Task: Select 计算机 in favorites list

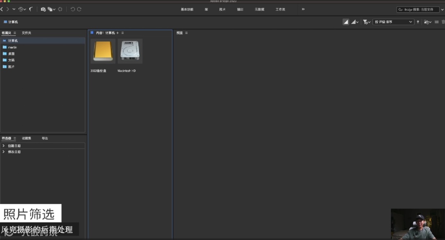Action: pos(42,41)
